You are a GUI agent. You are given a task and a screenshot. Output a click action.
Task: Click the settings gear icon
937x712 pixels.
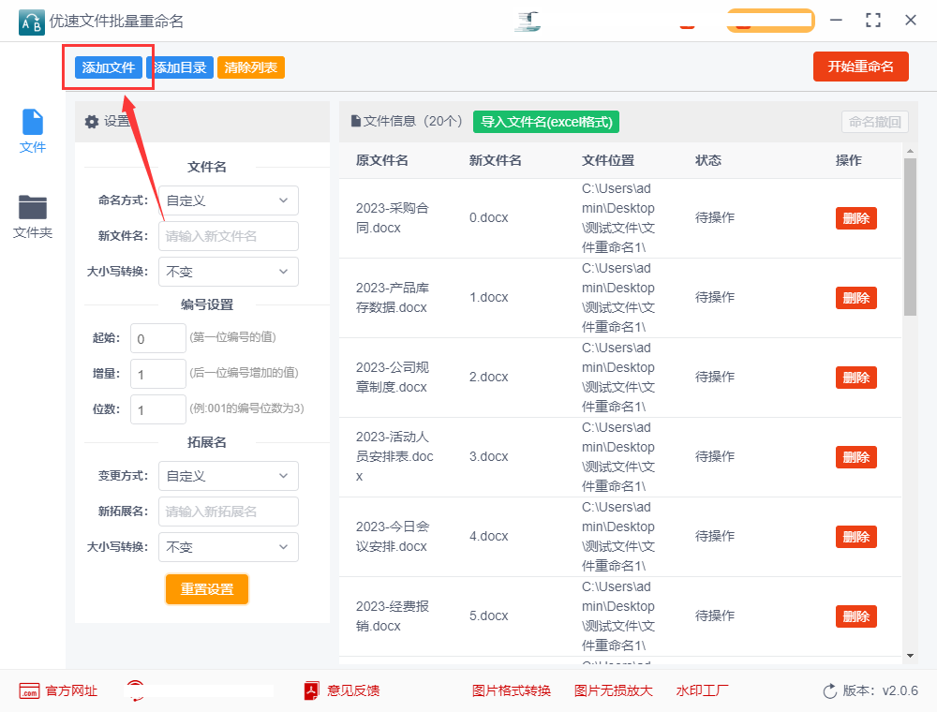click(x=92, y=122)
